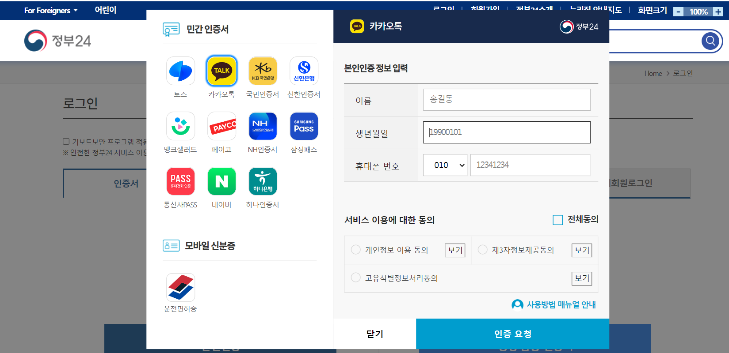Choose the PAYCO (페이코) icon
729x353 pixels.
coord(221,126)
